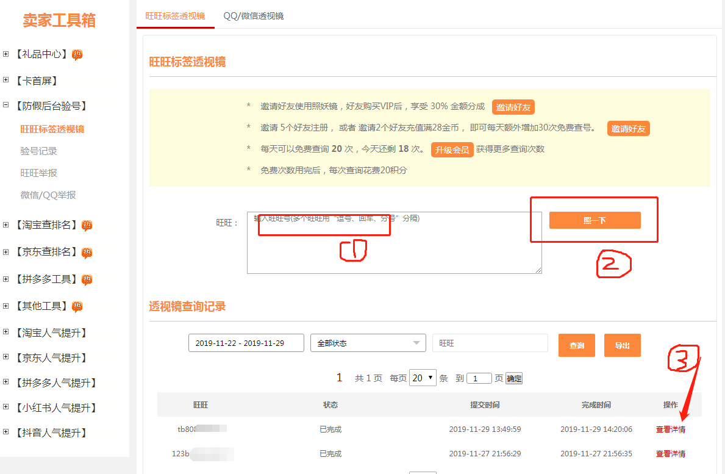Switch to the 旺旺标签透视镜 tab
725x474 pixels.
[175, 16]
